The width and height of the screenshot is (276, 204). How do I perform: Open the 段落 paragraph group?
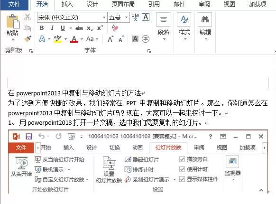[x=163, y=27]
